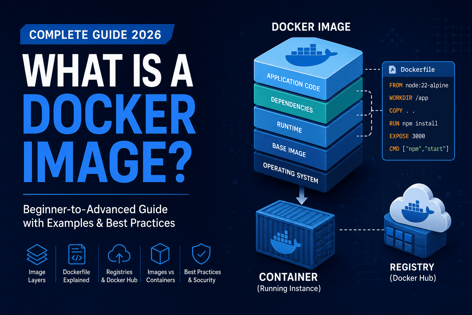The width and height of the screenshot is (472, 315).
Task: Click the 'Beginner-to-Advanced Guide' subtitle
Action: tap(95, 209)
